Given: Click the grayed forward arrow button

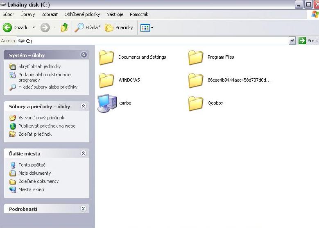Looking at the screenshot, I should (x=45, y=27).
